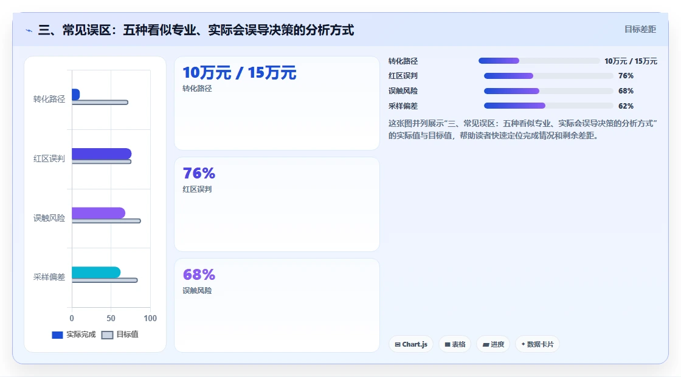
Task: Click the 采样偏差 chart axis label
Action: click(x=49, y=277)
